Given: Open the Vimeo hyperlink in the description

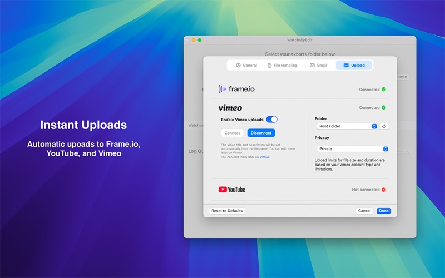Looking at the screenshot, I should click(x=264, y=157).
